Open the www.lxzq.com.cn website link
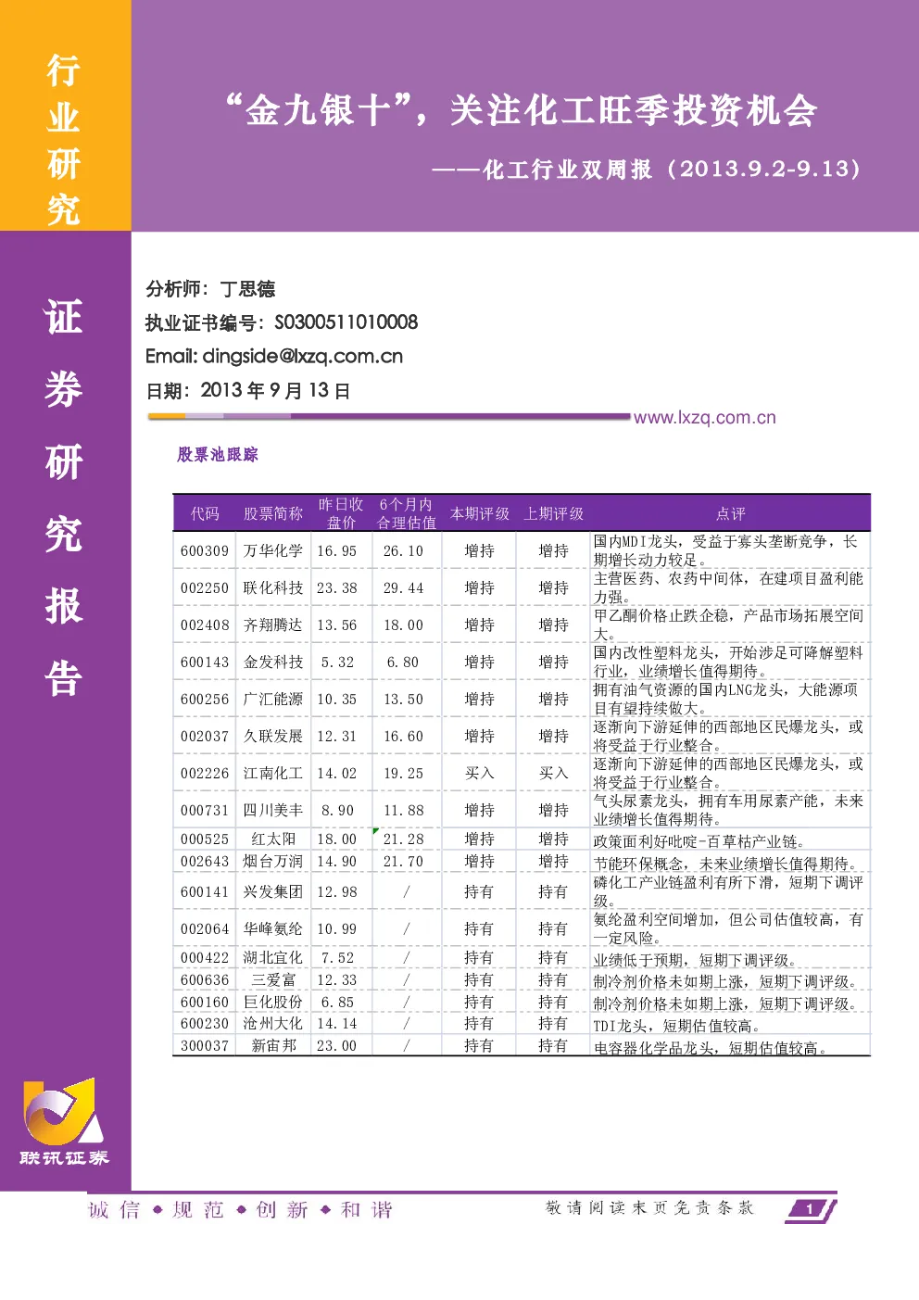919x1300 pixels. pos(704,418)
